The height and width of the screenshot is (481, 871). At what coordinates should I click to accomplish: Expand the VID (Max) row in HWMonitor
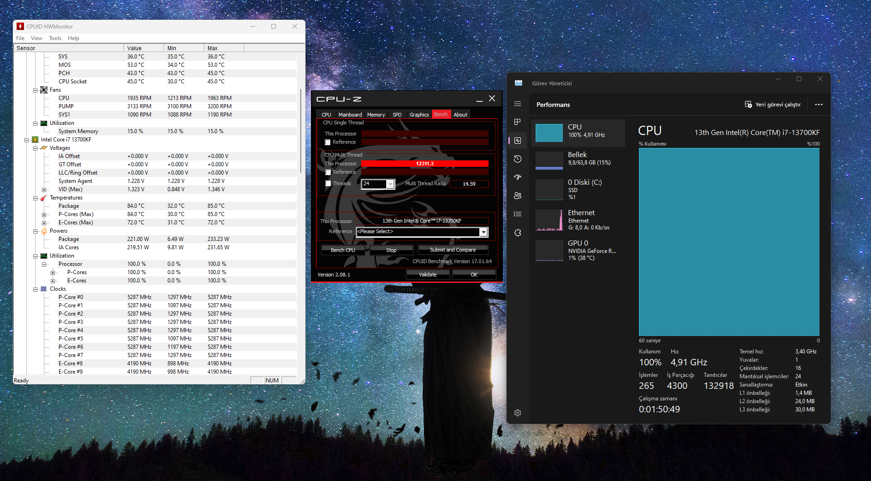point(44,189)
